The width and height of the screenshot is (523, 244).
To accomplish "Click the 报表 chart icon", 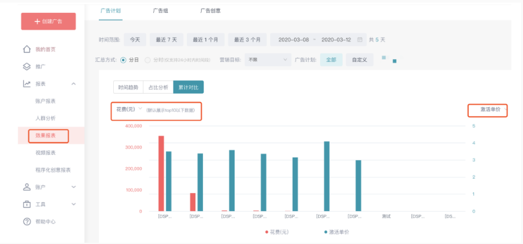I will pos(27,84).
